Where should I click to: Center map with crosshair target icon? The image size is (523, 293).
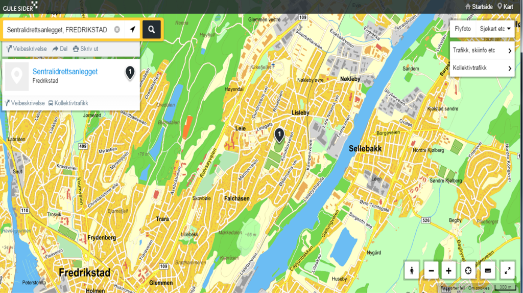[468, 271]
